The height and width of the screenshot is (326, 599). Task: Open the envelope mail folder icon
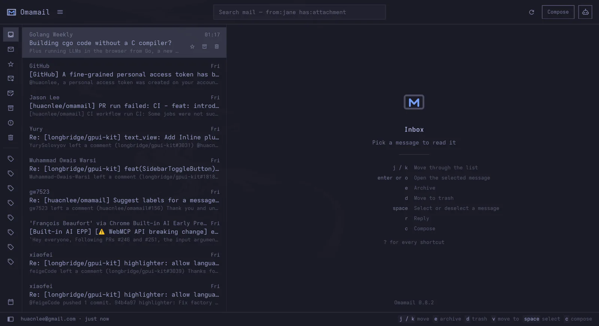[11, 49]
